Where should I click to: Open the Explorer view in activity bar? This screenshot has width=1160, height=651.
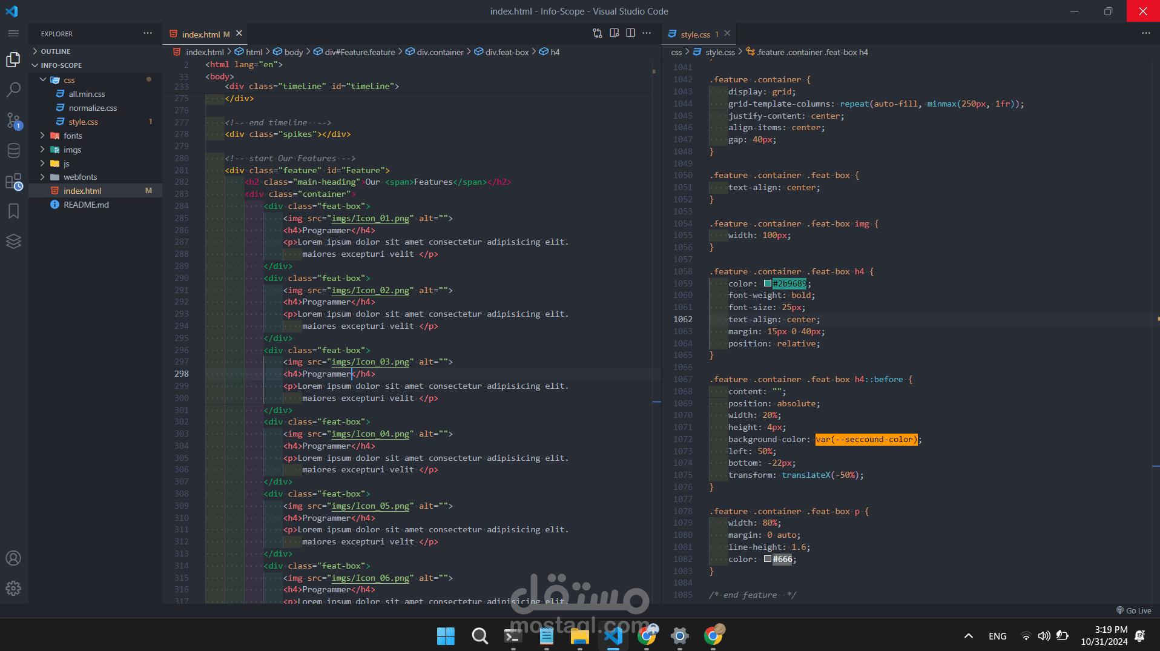click(x=13, y=59)
